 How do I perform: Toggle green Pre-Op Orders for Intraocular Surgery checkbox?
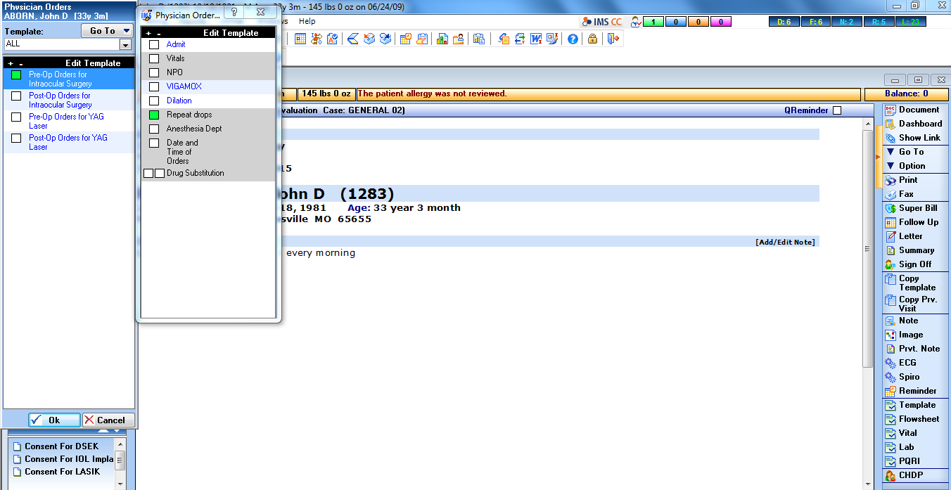click(x=16, y=75)
